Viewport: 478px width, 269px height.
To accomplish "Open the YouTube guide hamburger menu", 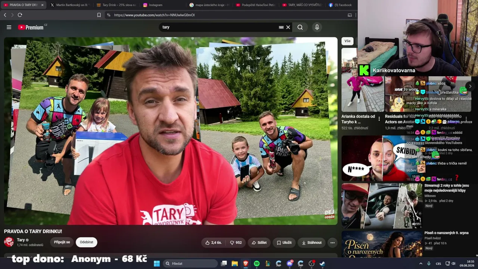I will 9,27.
